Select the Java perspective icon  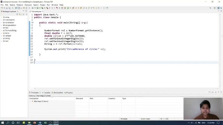(218, 8)
